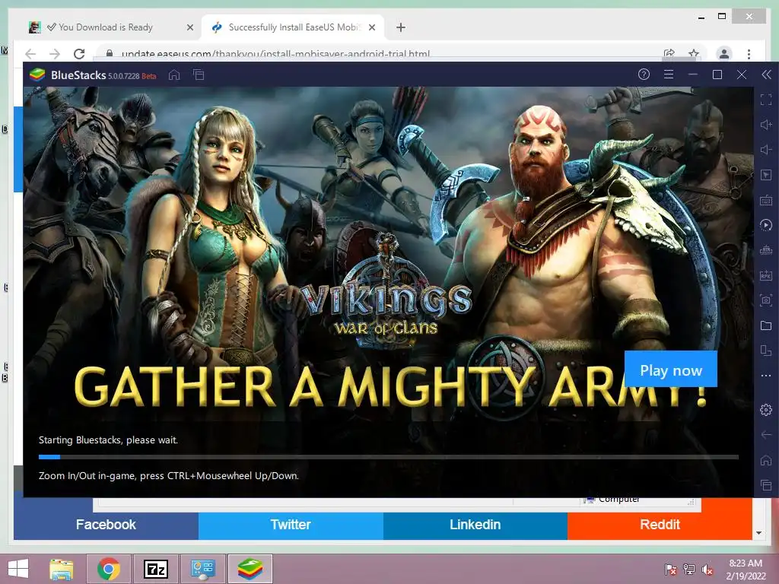This screenshot has height=584, width=779.
Task: Click the Chrome address bar URL
Action: (x=275, y=54)
